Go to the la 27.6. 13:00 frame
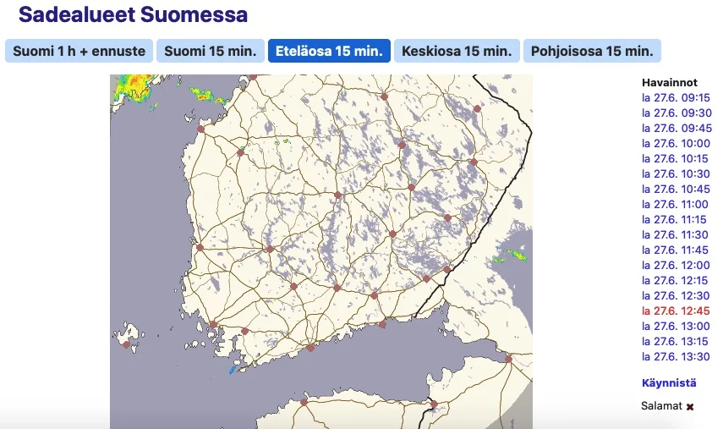723x429 pixels. (x=676, y=327)
